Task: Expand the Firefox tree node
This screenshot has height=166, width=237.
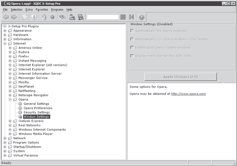Action: click(x=10, y=56)
